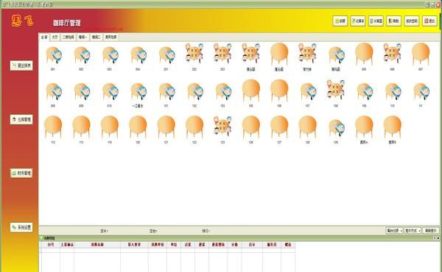Click the 消费名称 column header

[97, 245]
